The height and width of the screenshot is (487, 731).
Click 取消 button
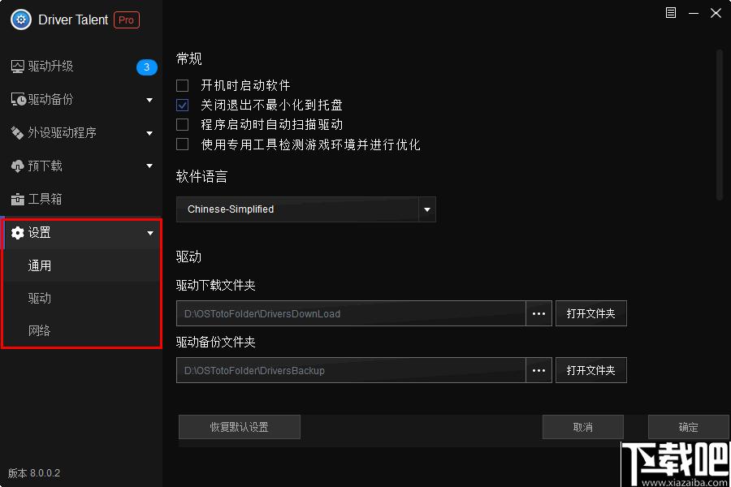click(x=582, y=427)
